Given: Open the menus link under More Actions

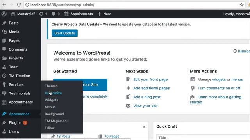Looking at the screenshot, I should [237, 79].
